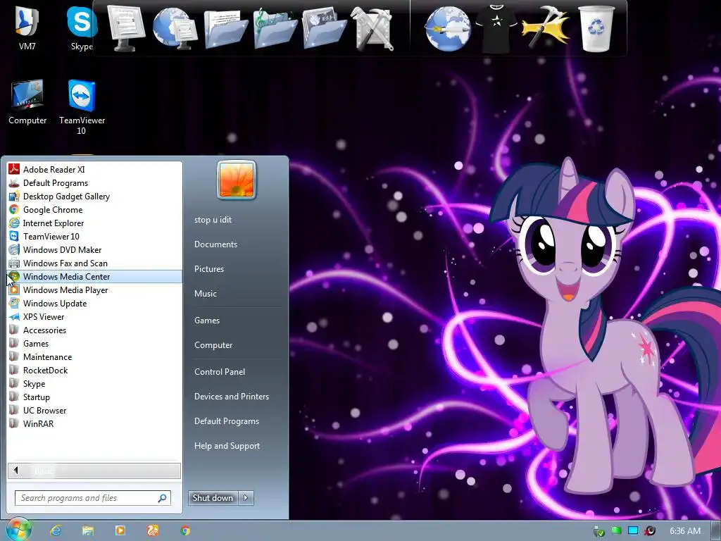Image resolution: width=721 pixels, height=541 pixels.
Task: Open Default Programs in the right pane
Action: [227, 421]
